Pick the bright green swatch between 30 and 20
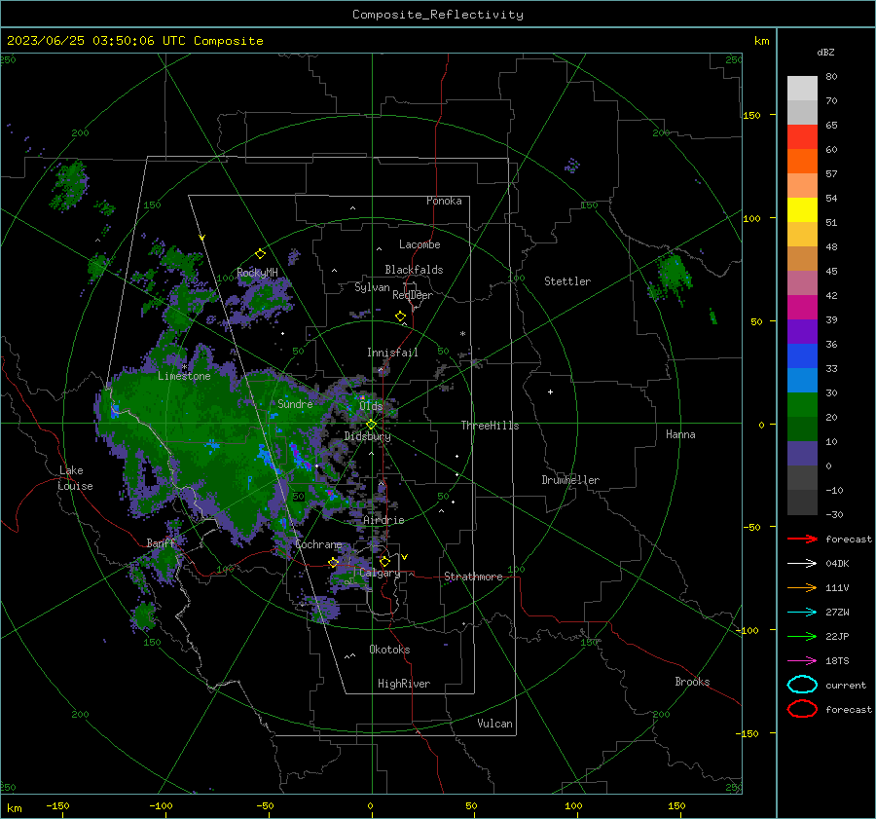The height and width of the screenshot is (819, 876). pyautogui.click(x=802, y=404)
